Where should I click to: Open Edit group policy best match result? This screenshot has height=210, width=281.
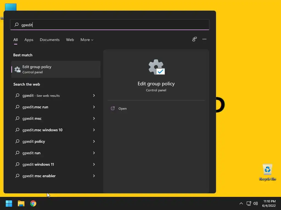tap(56, 69)
